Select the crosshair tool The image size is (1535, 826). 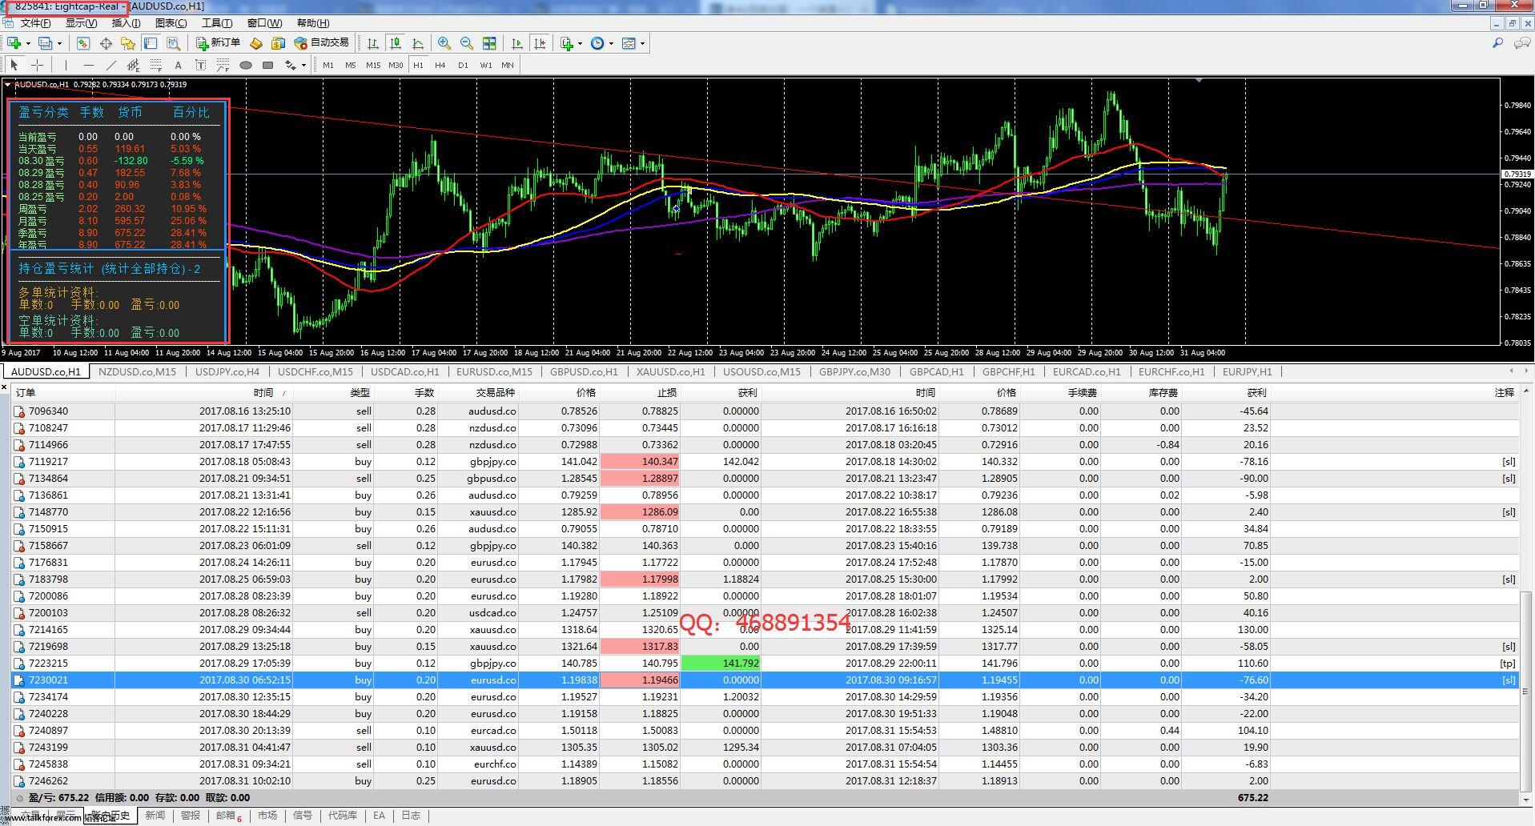pyautogui.click(x=37, y=65)
